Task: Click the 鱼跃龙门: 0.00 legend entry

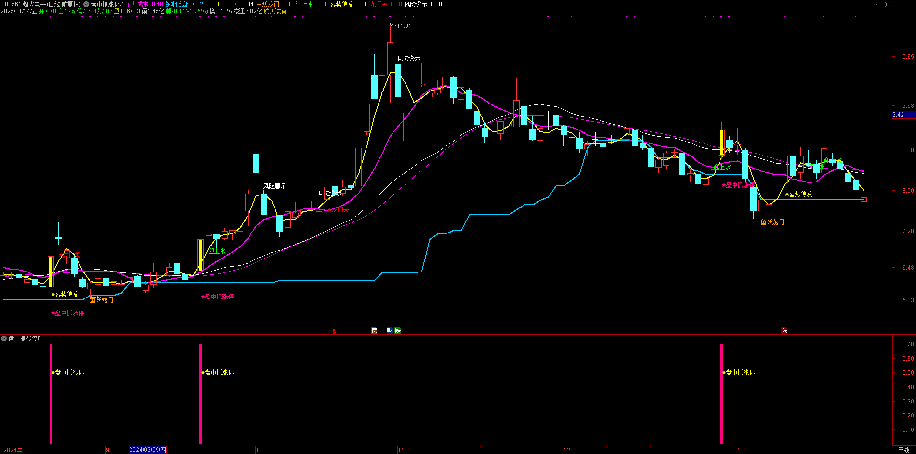Action: [275, 4]
